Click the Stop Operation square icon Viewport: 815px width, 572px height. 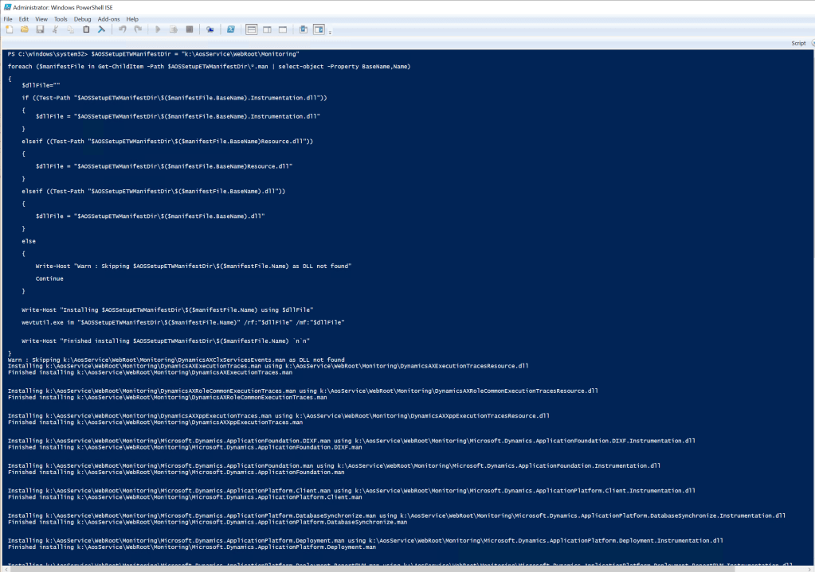tap(190, 29)
